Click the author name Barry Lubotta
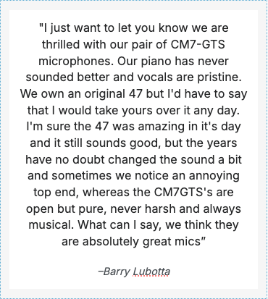This screenshot has height=299, width=268. 134,271
